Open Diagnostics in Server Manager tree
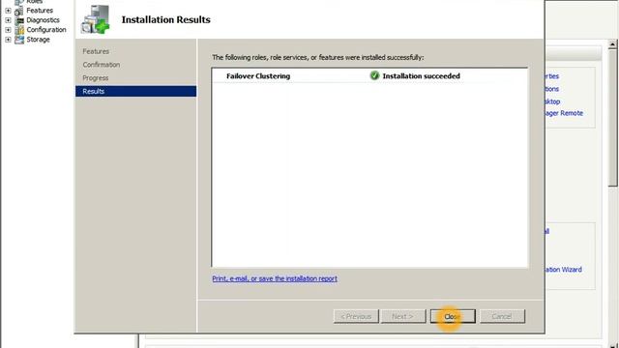Viewport: 619px width, 348px height. point(43,20)
